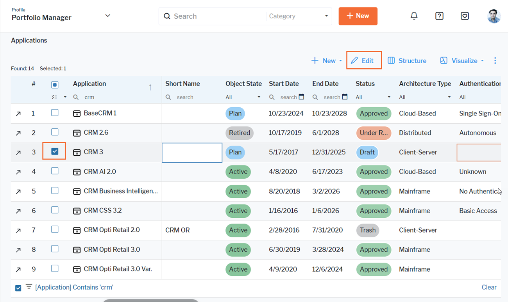Clear the applied filter

489,287
